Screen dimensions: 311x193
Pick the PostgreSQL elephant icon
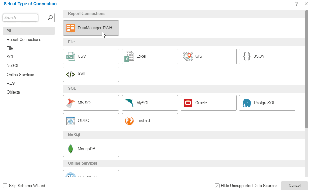(247, 103)
